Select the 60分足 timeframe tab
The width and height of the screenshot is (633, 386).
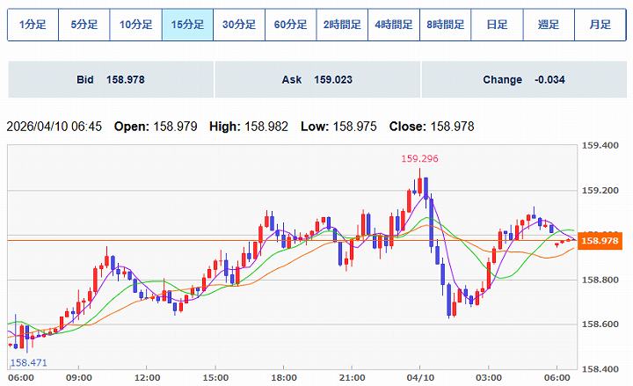(x=291, y=25)
